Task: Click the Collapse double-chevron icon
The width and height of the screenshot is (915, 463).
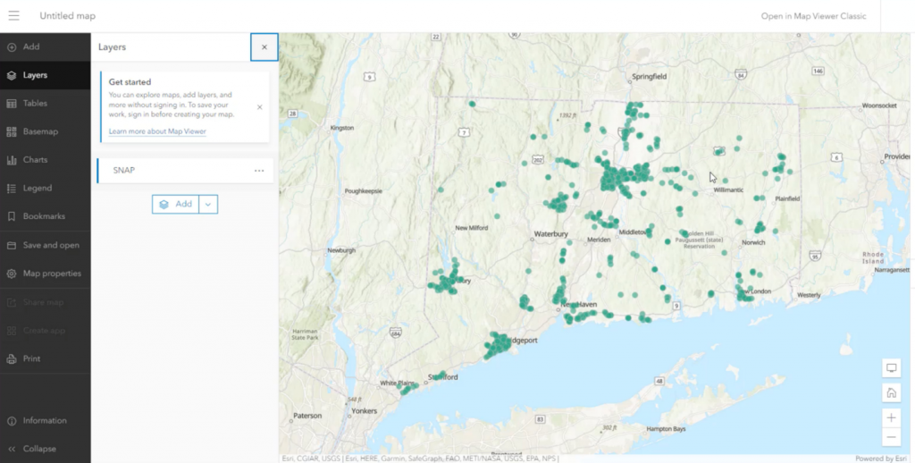Action: click(12, 449)
